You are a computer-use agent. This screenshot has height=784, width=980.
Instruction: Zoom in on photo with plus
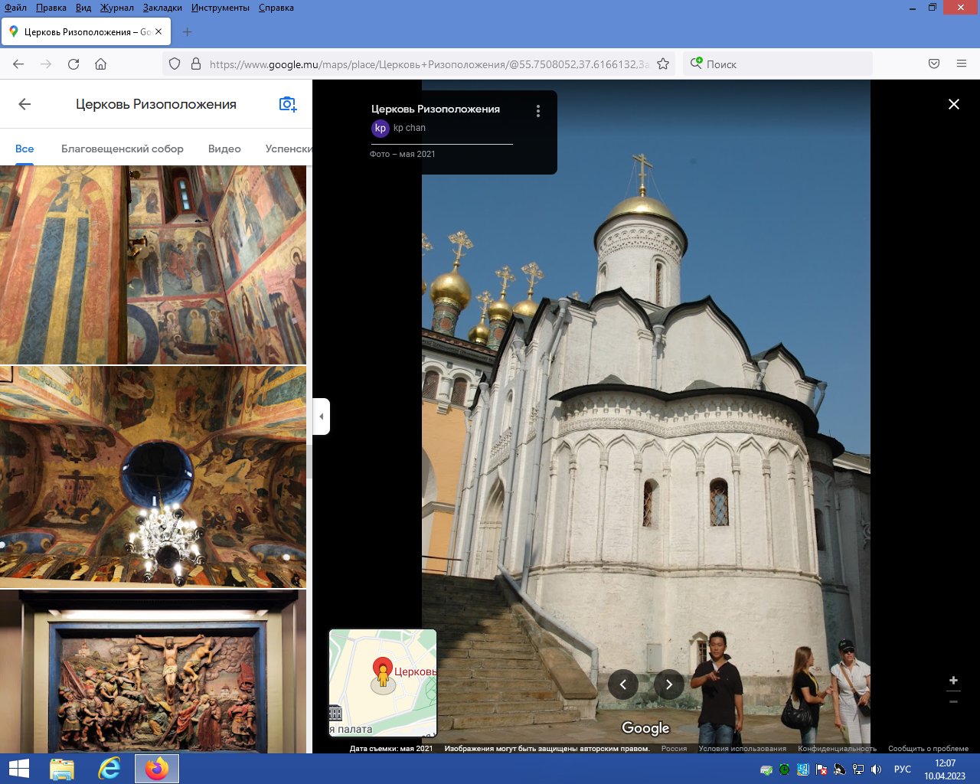point(953,680)
